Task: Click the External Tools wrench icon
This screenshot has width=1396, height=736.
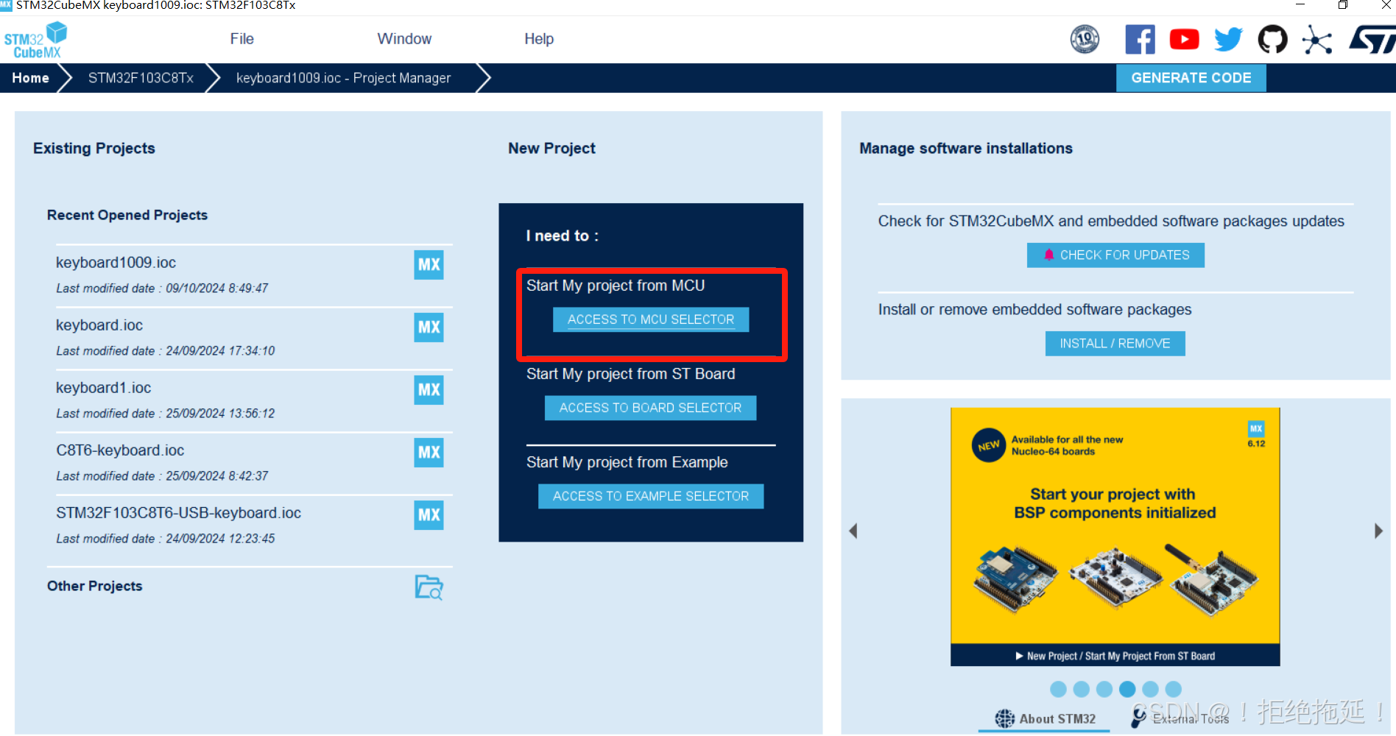Action: pos(1139,717)
